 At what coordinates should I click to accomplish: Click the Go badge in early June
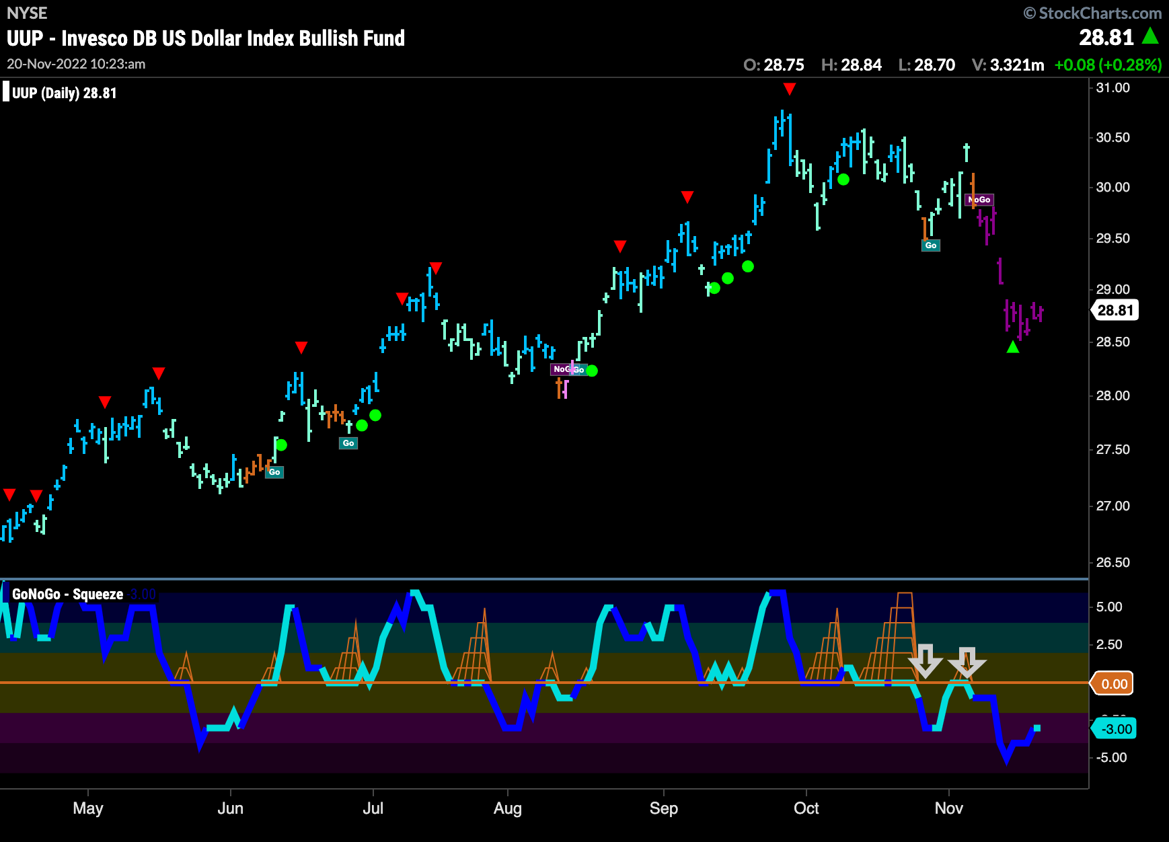[274, 472]
